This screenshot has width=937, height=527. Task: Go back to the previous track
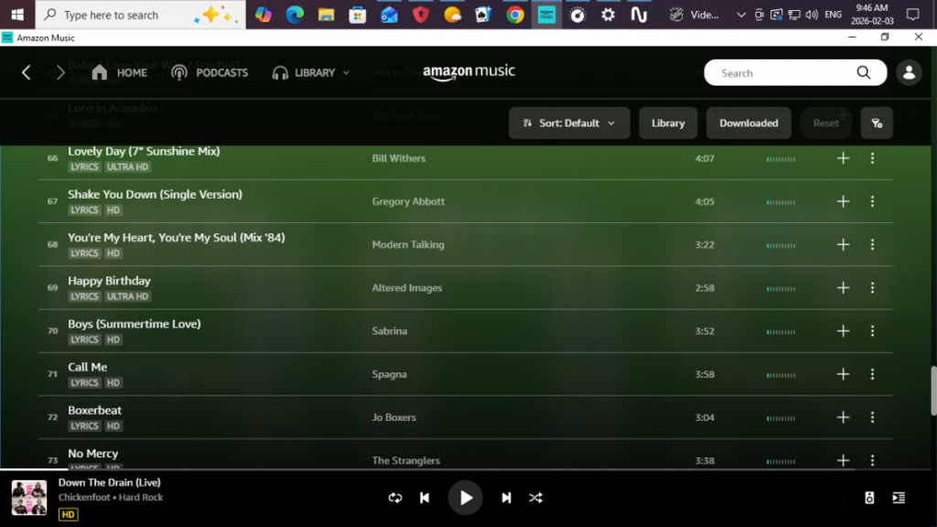tap(425, 498)
